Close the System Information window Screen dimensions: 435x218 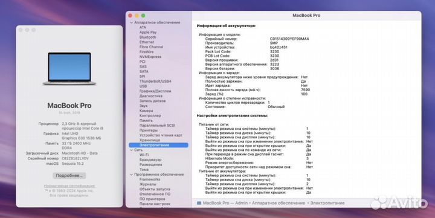[130, 16]
